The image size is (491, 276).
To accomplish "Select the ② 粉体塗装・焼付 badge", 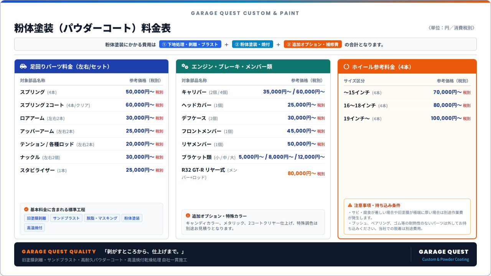I will click(x=252, y=44).
